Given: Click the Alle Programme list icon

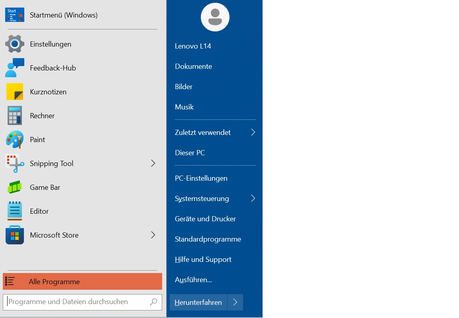Looking at the screenshot, I should coord(10,281).
